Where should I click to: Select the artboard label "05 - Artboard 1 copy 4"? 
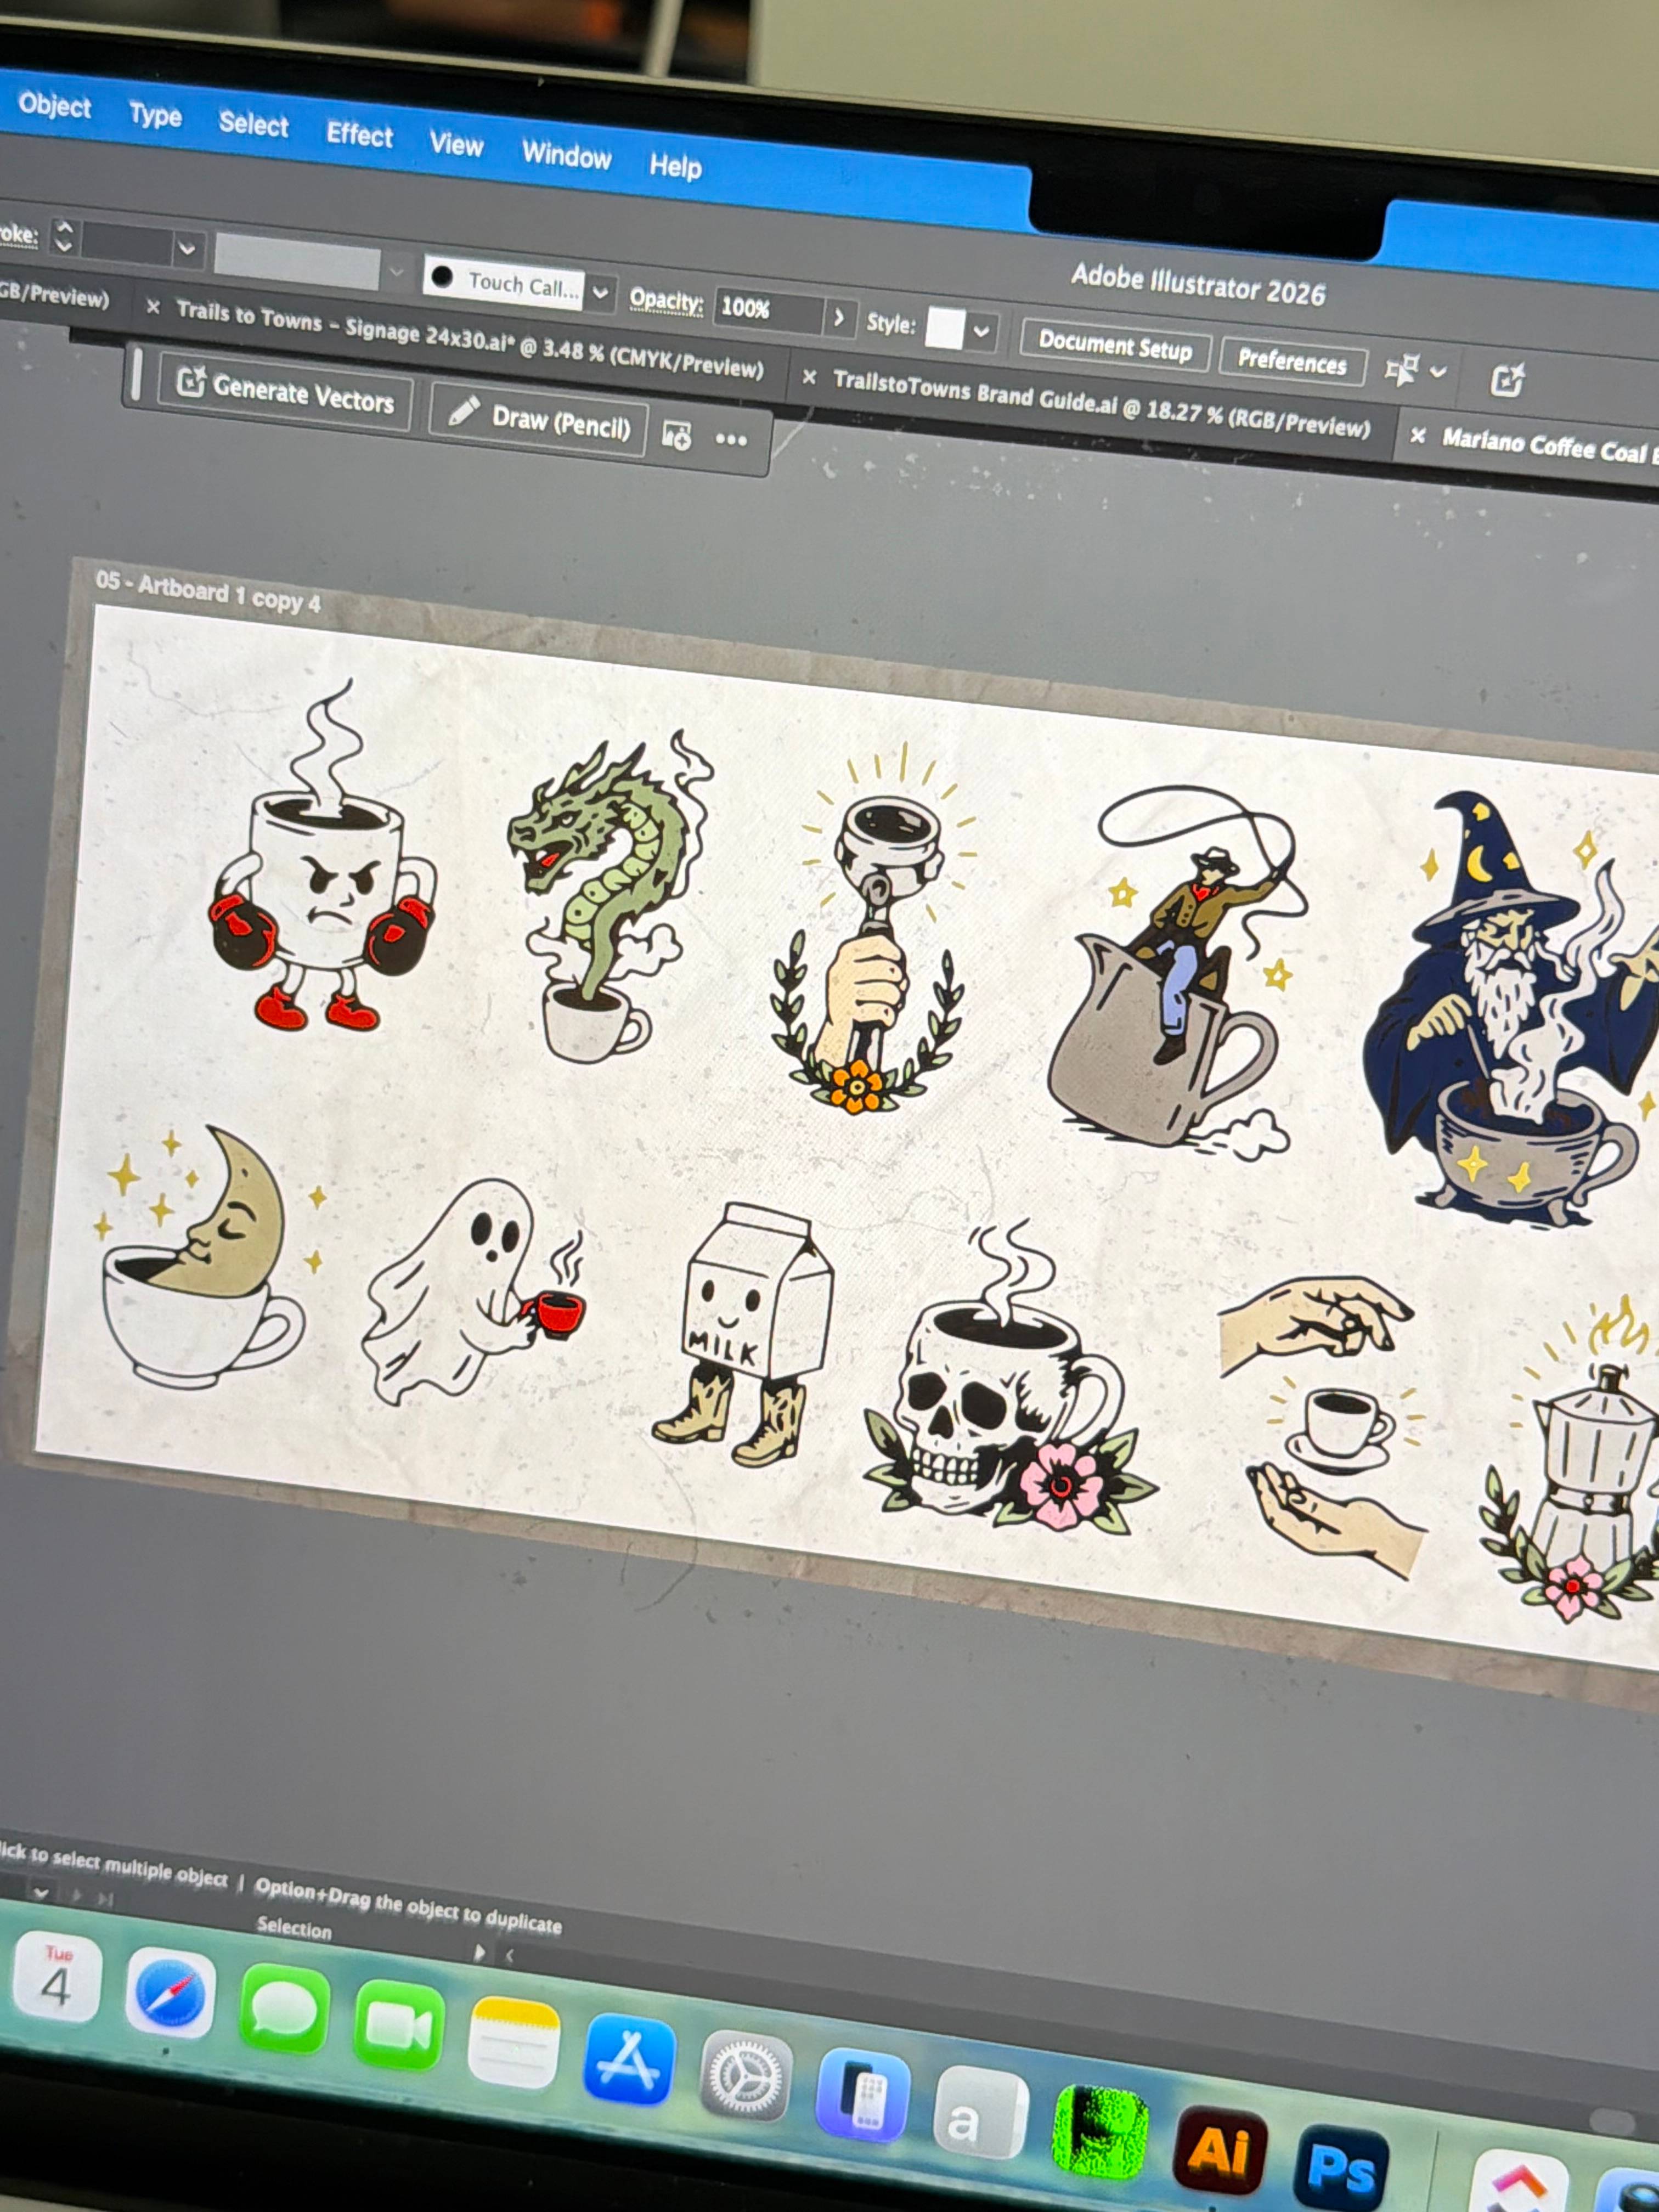click(208, 592)
